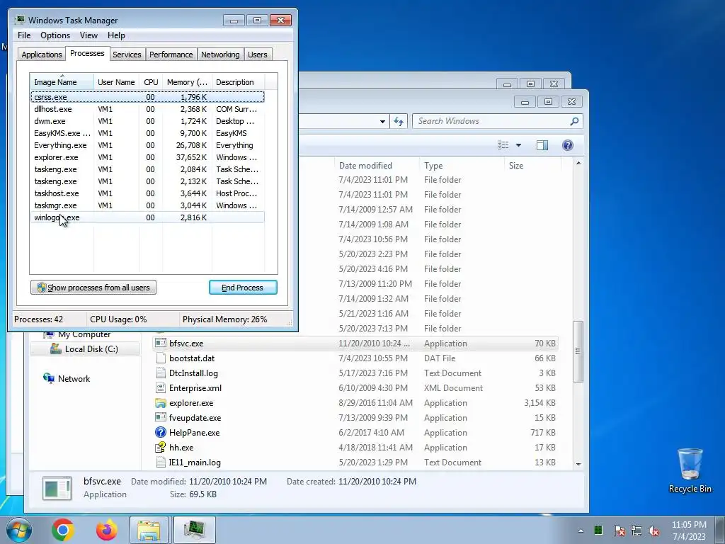Select the winlogon.exe process row

point(147,217)
